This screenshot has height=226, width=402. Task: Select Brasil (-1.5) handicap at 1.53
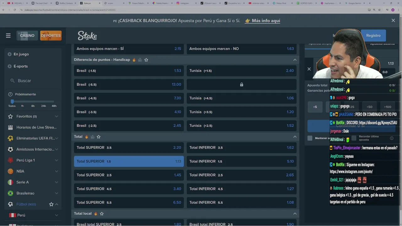(x=129, y=71)
